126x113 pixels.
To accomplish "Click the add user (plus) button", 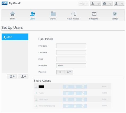I will tap(23, 76).
